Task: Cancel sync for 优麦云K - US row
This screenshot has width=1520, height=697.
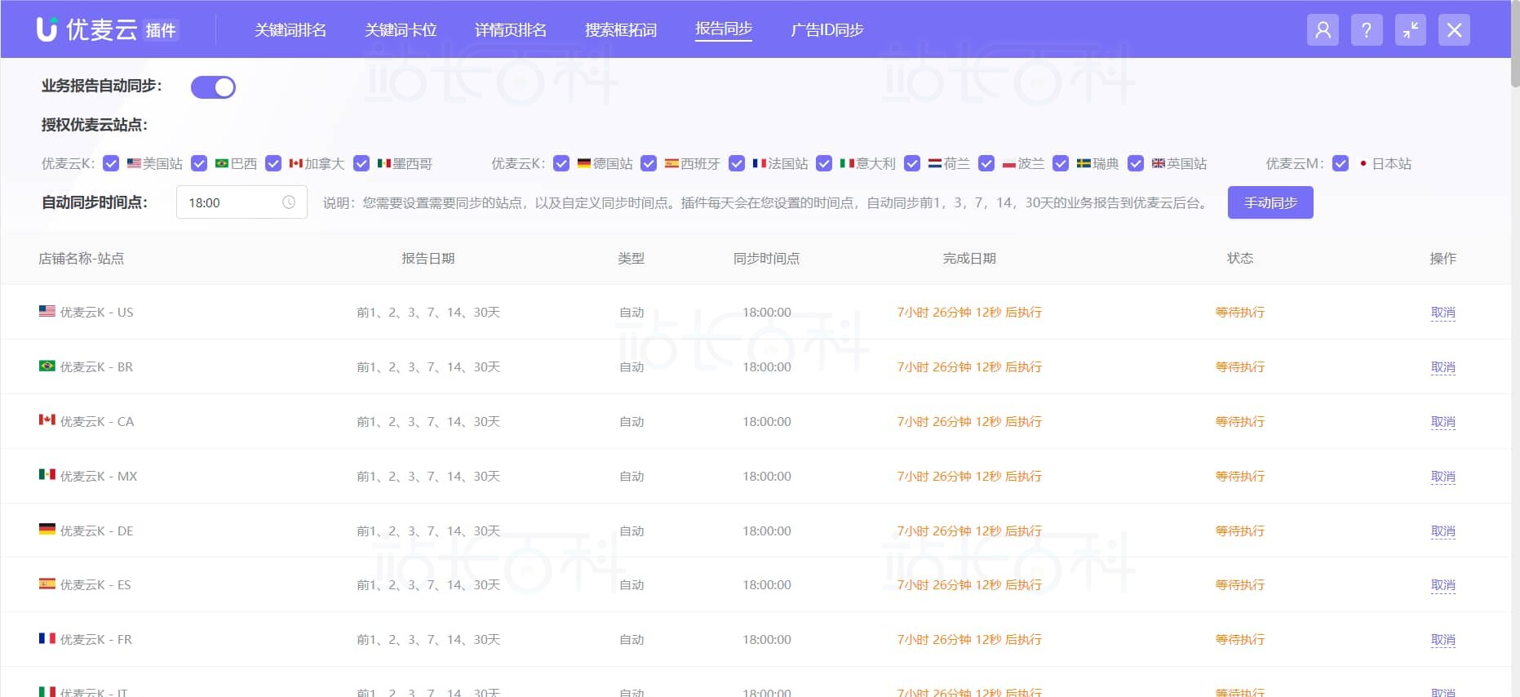Action: 1442,312
